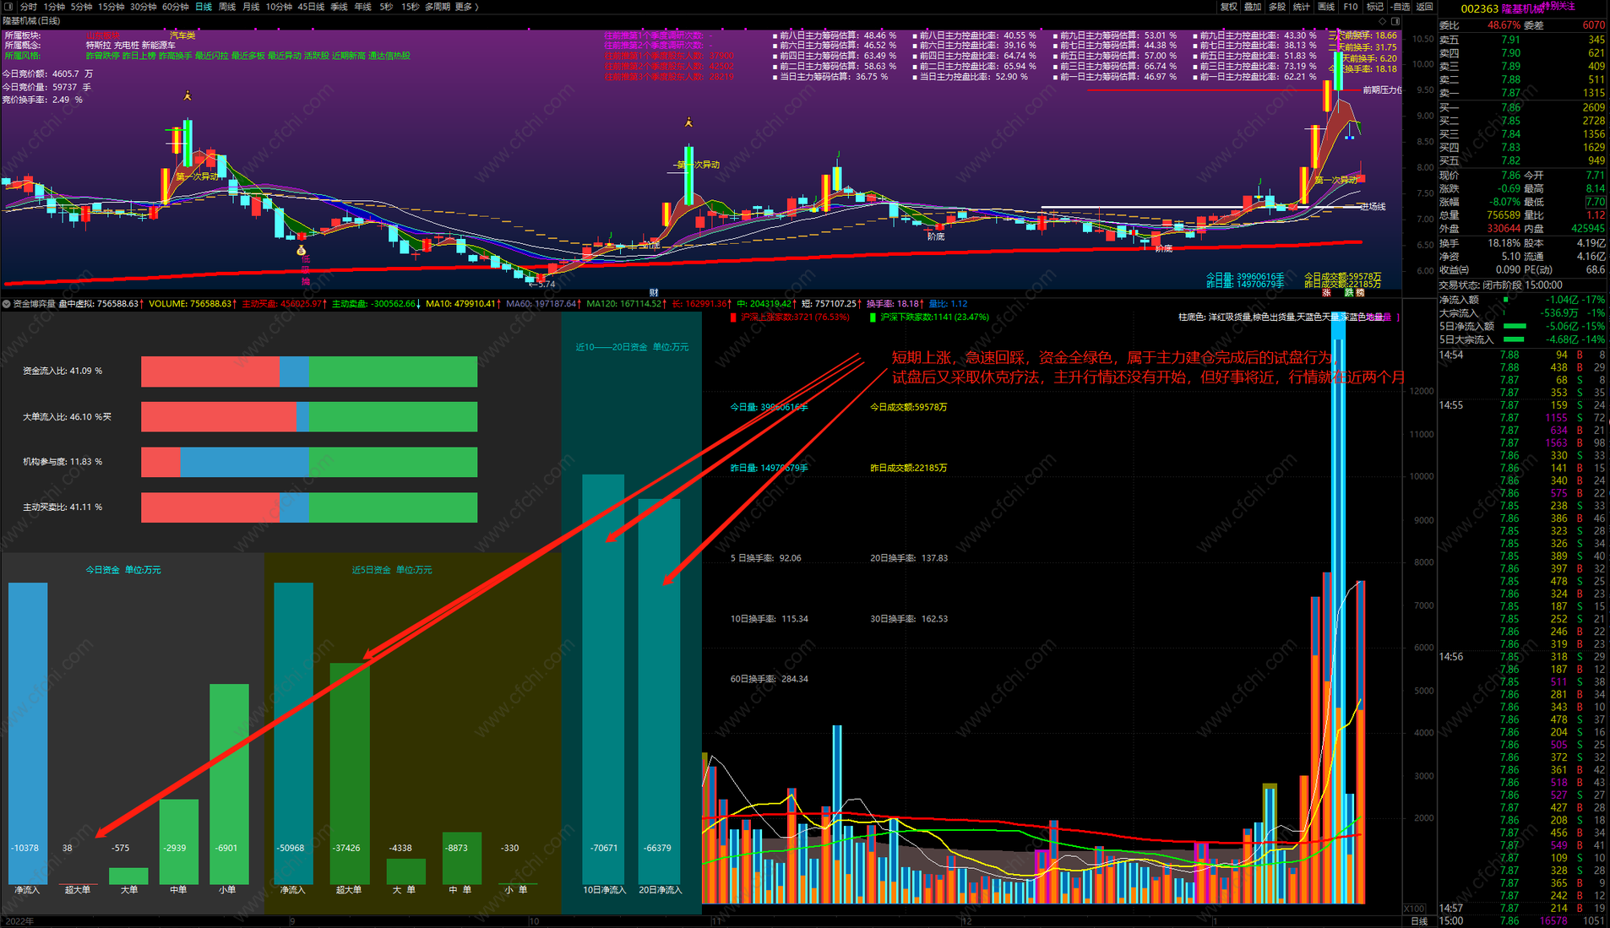This screenshot has width=1610, height=928.
Task: Click the 14:55 time entry in tick list
Action: [x=1451, y=405]
